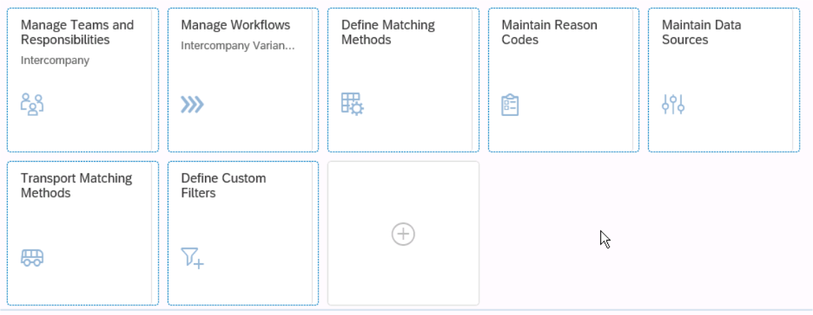Click the truncated Intercompany Varian... subtitle
Image resolution: width=813 pixels, height=315 pixels.
tap(237, 46)
